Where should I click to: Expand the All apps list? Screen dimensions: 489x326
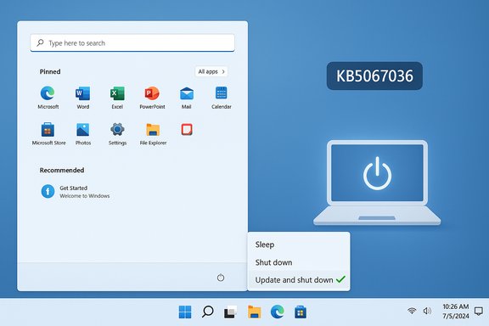[x=211, y=71]
